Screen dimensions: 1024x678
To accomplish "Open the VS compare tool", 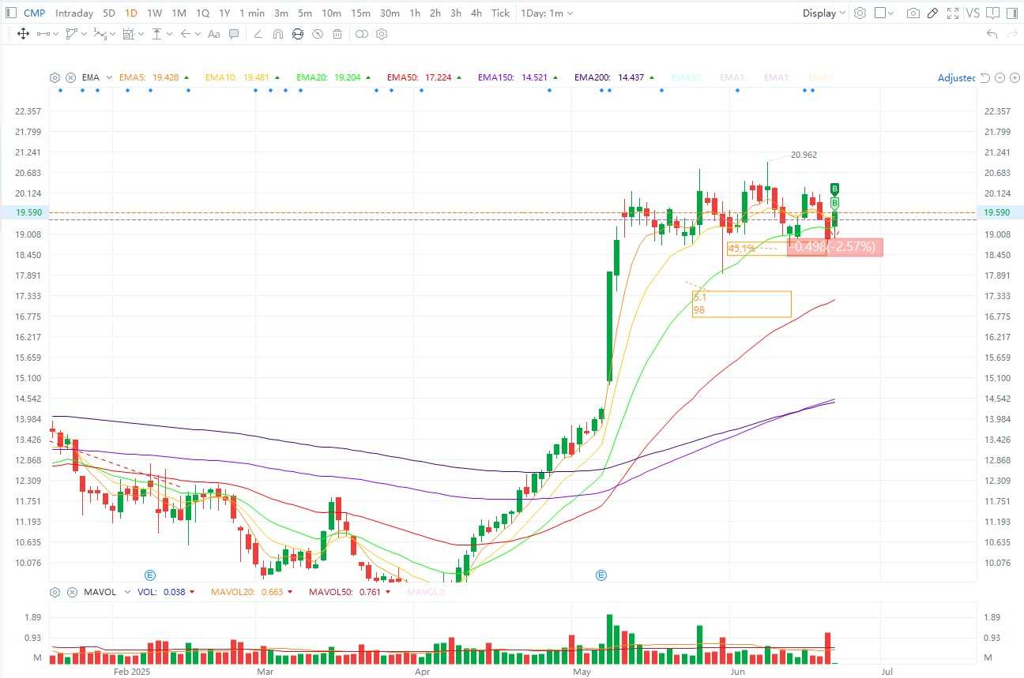I will (973, 13).
